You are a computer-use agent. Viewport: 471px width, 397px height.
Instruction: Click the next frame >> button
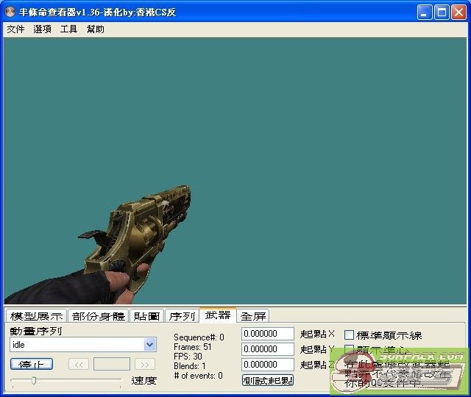point(145,364)
